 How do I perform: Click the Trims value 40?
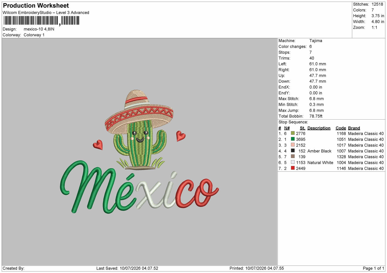pos(312,58)
